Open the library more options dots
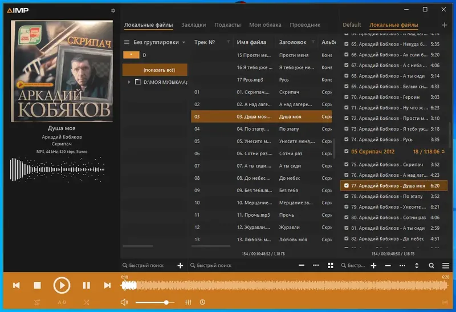Viewport: 456px width, 312px height. 316,265
